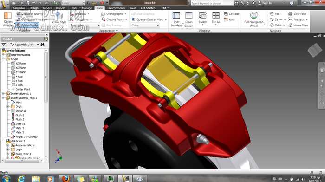Screen dimensions: 325x182
Task: Open Firefox from the taskbar
Action: (65, 178)
